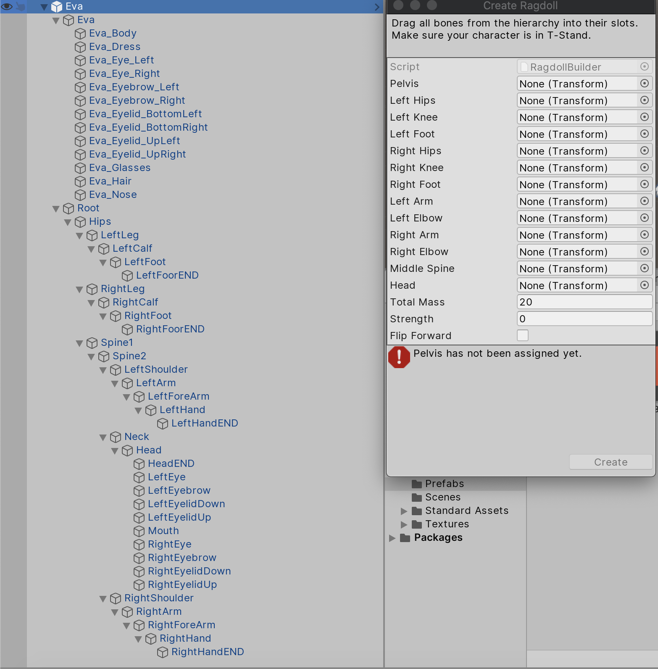Open object picker for Right Elbow slot

coord(644,251)
